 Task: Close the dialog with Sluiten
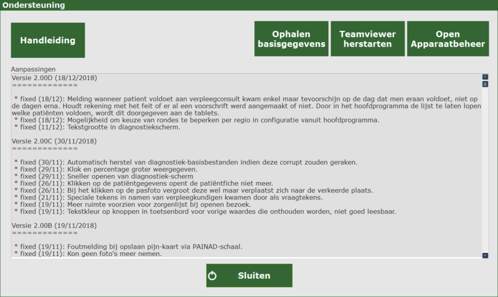pos(249,275)
